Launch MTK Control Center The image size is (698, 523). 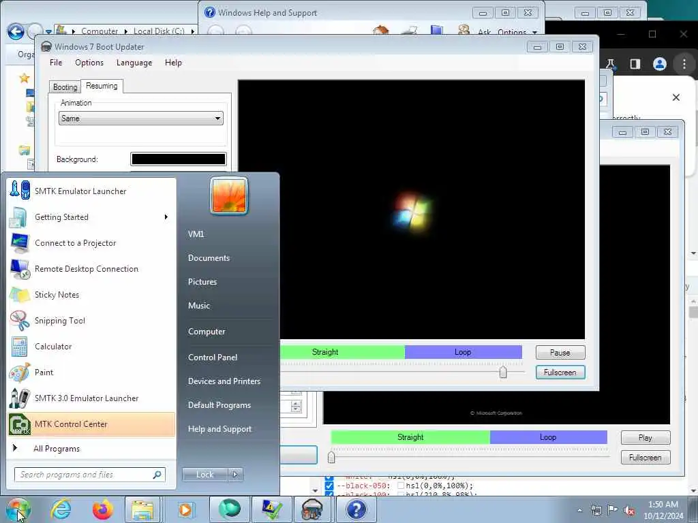[91, 424]
